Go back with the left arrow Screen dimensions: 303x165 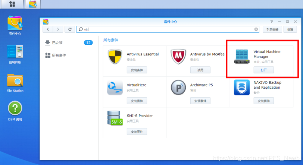point(48,29)
